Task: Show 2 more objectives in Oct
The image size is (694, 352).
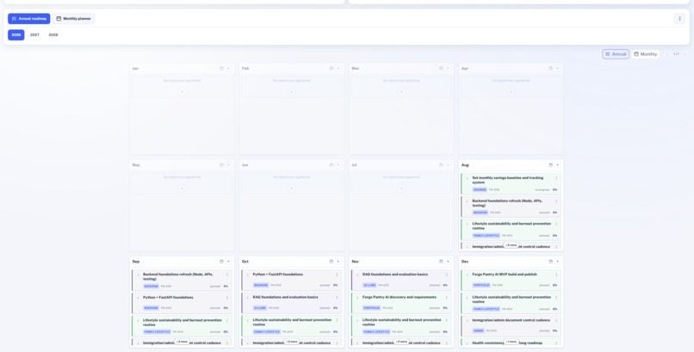Action: pos(291,342)
